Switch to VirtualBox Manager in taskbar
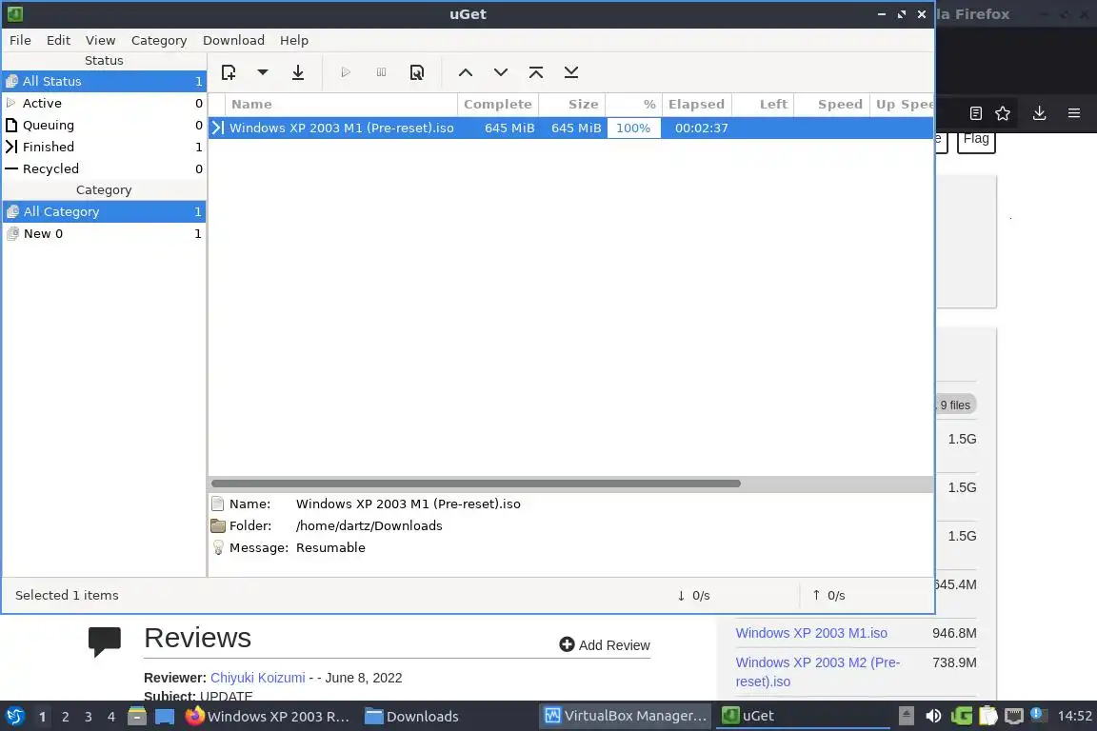 [x=626, y=716]
